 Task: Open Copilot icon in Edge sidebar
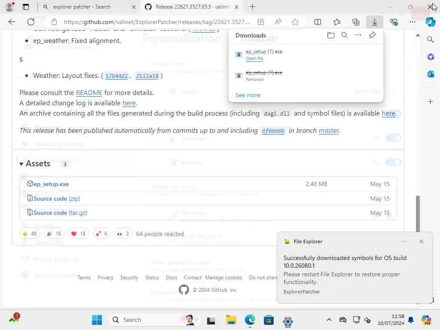coord(430,22)
